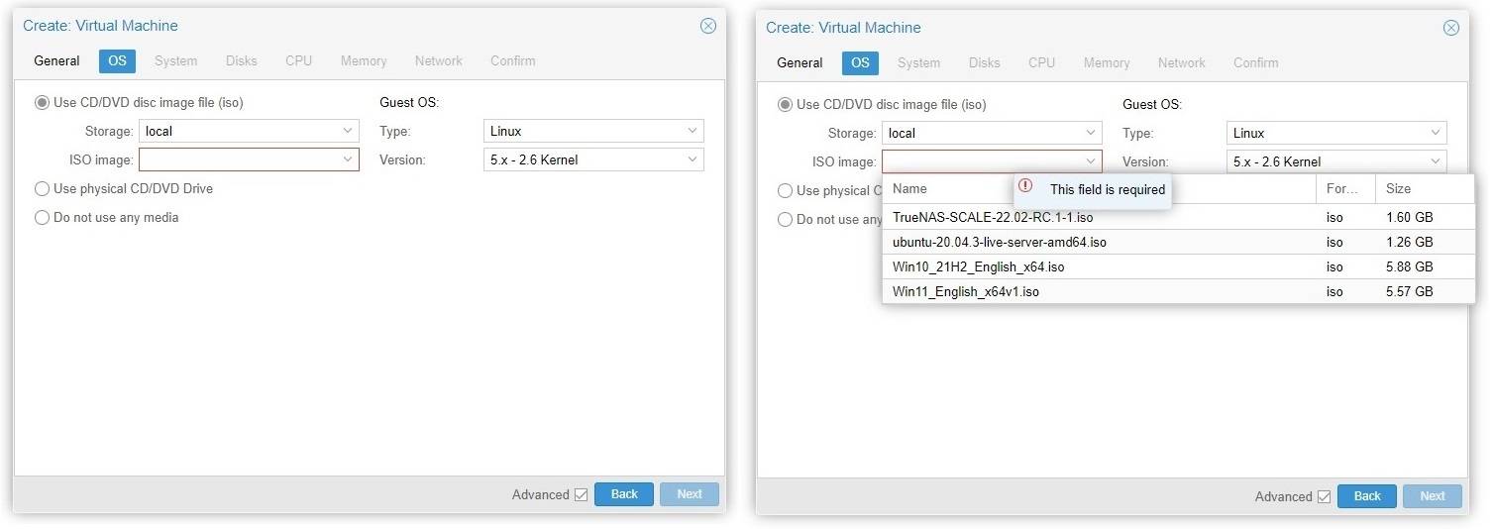Choose the "Use physical CD/DVD Drive" radio
The width and height of the screenshot is (1494, 529).
[43, 189]
